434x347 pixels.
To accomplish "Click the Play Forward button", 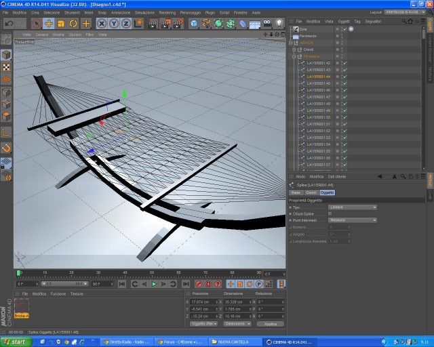I will tap(154, 284).
